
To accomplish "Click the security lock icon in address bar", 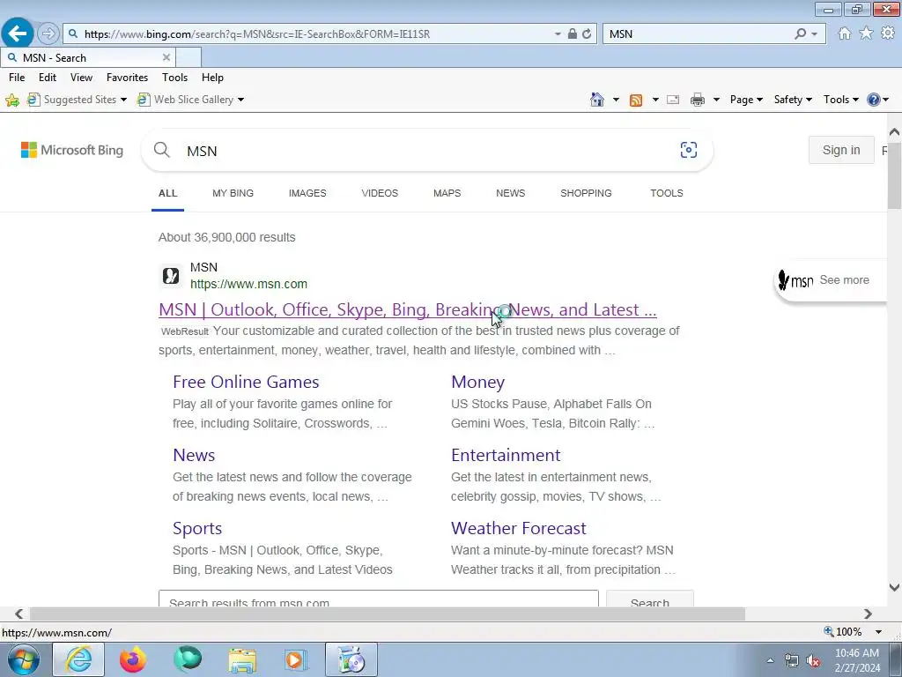I will pos(572,34).
